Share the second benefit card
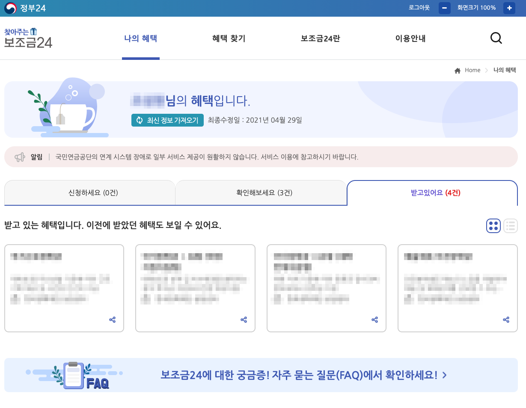526x408 pixels. [x=244, y=319]
